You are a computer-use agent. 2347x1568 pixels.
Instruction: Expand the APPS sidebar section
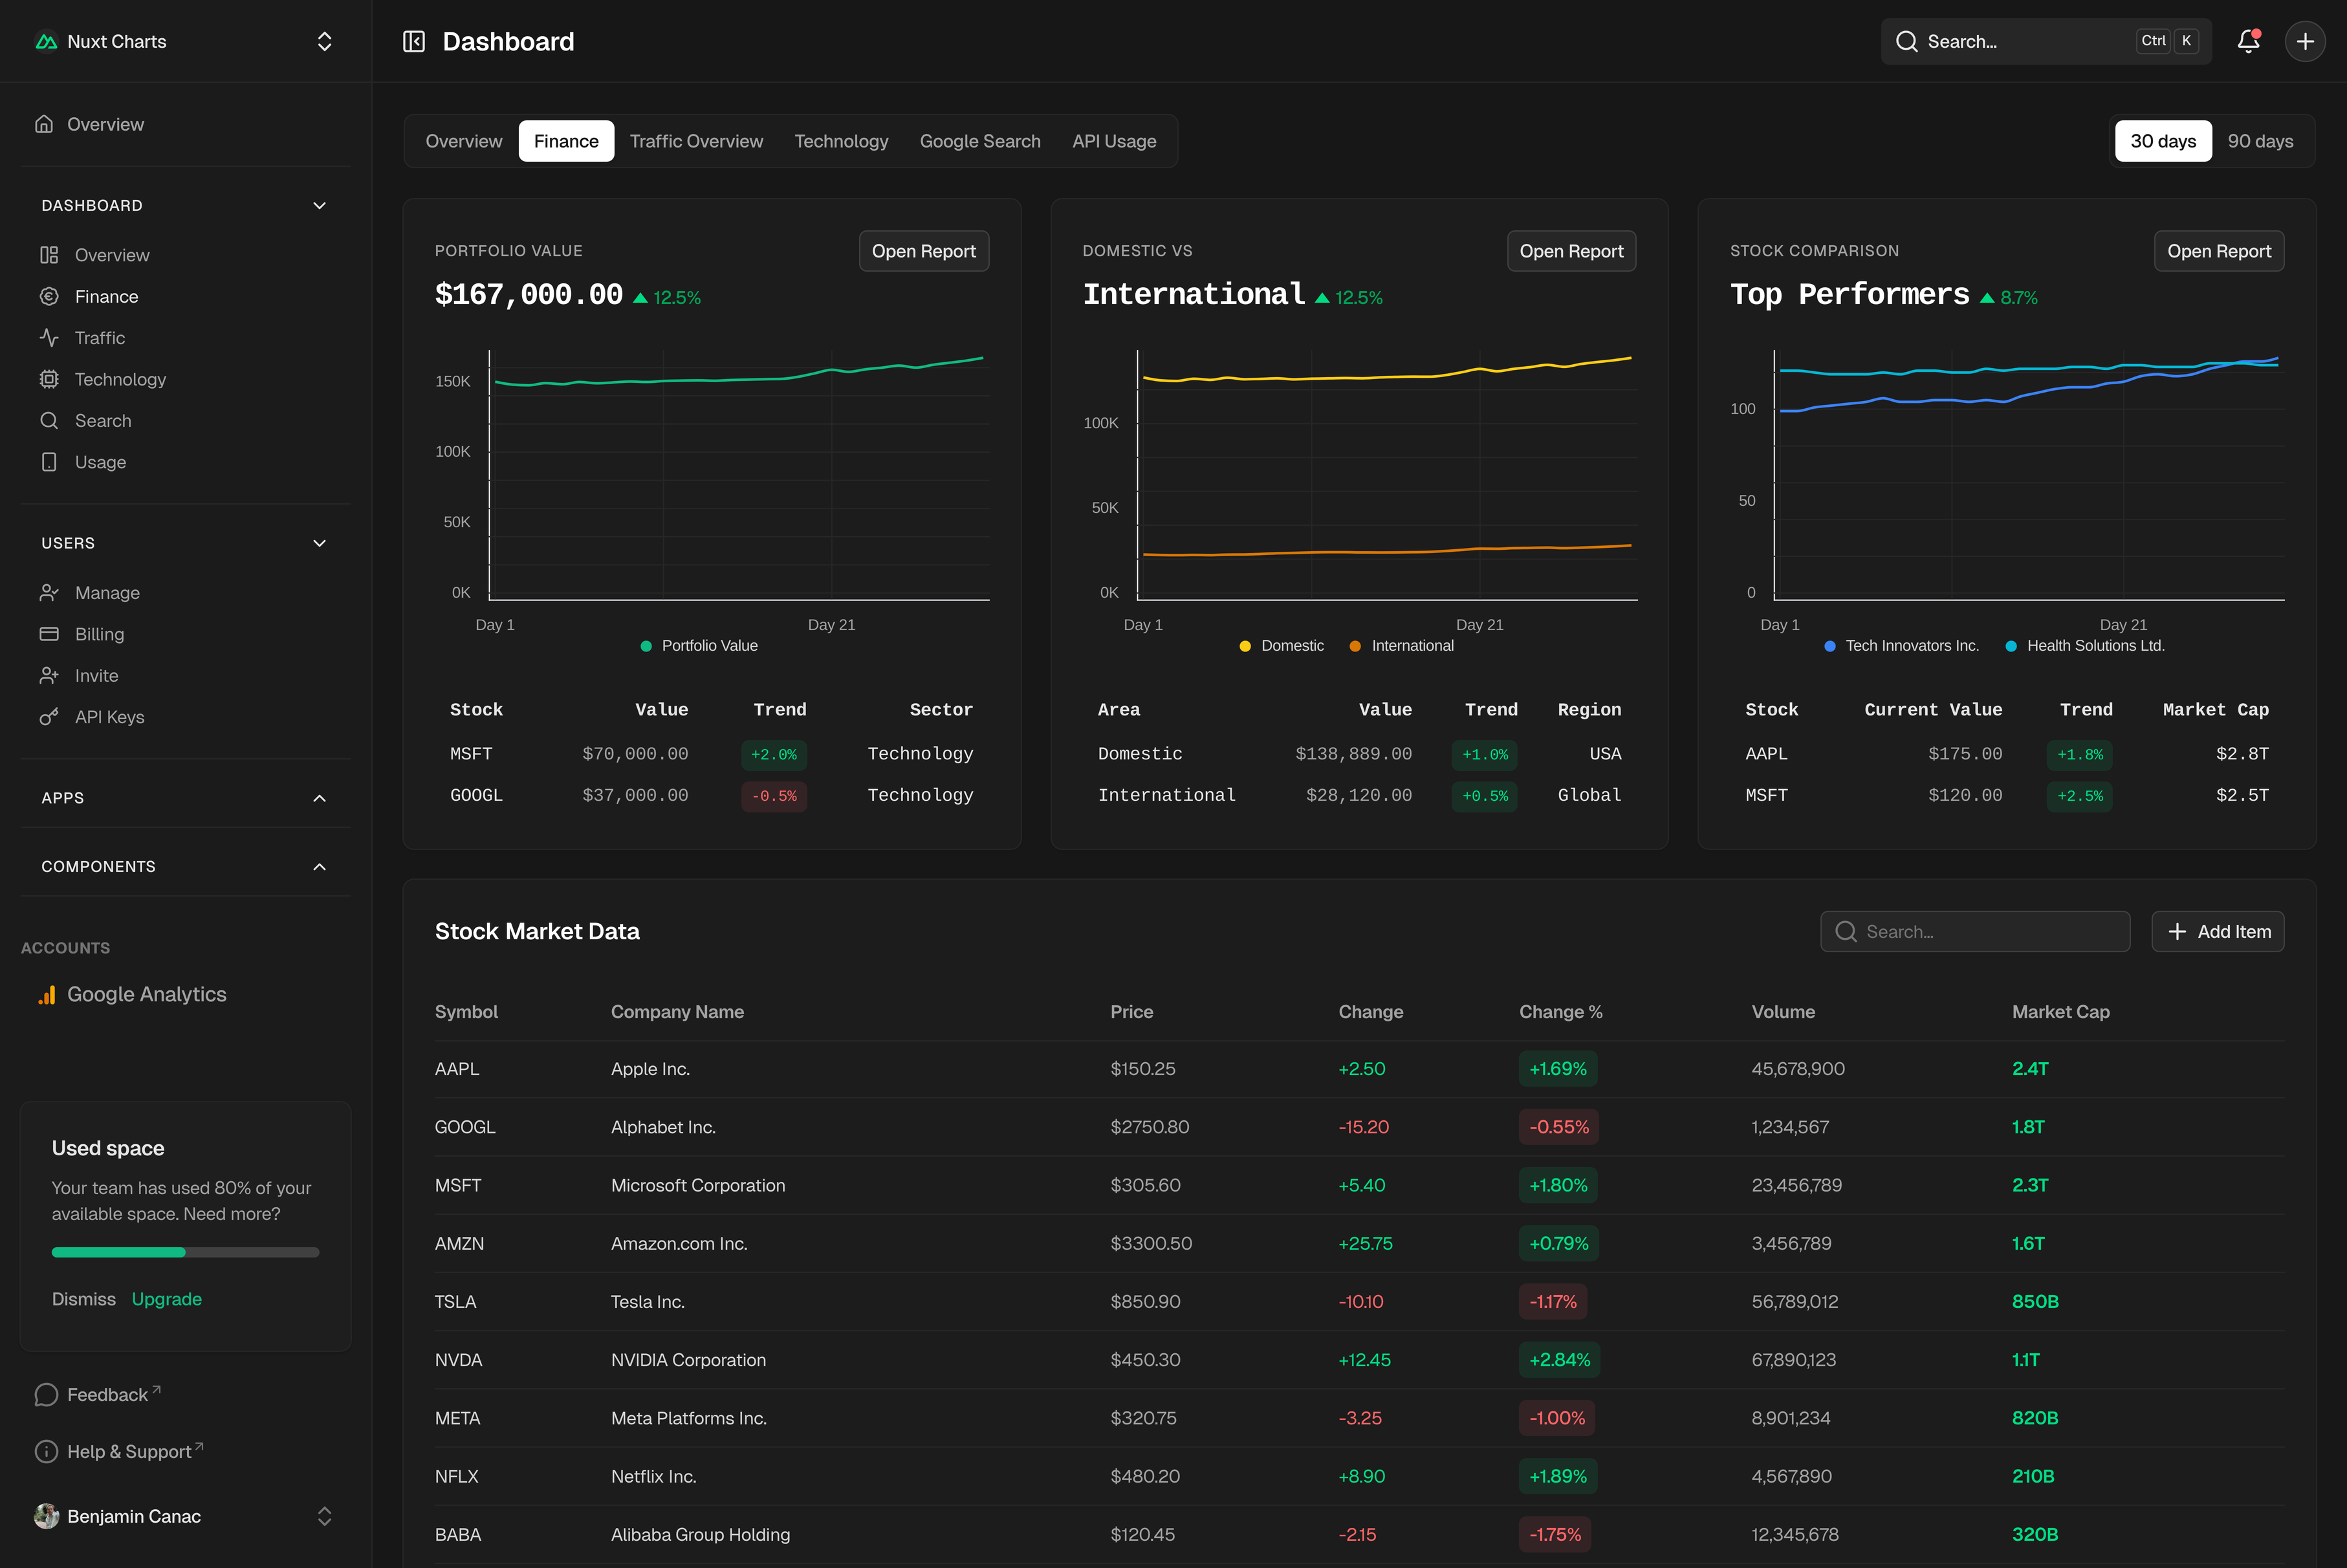[x=319, y=798]
